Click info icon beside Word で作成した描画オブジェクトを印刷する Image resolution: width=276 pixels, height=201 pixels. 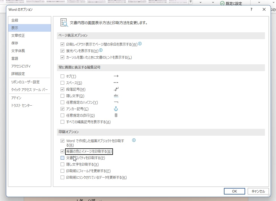(x=134, y=140)
